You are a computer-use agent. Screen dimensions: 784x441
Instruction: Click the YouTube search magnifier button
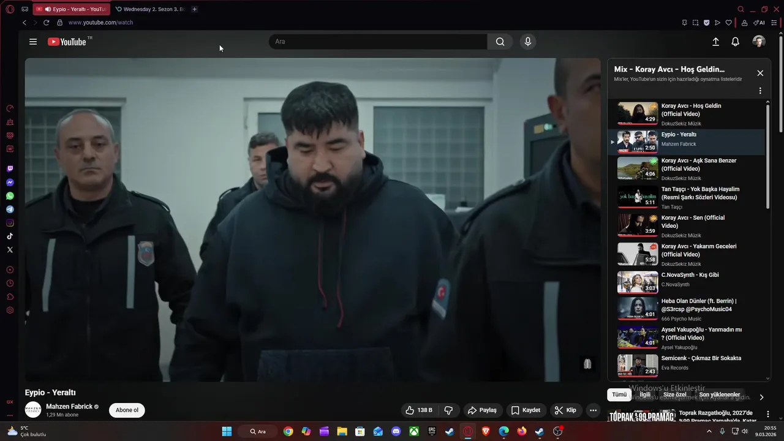coord(500,42)
